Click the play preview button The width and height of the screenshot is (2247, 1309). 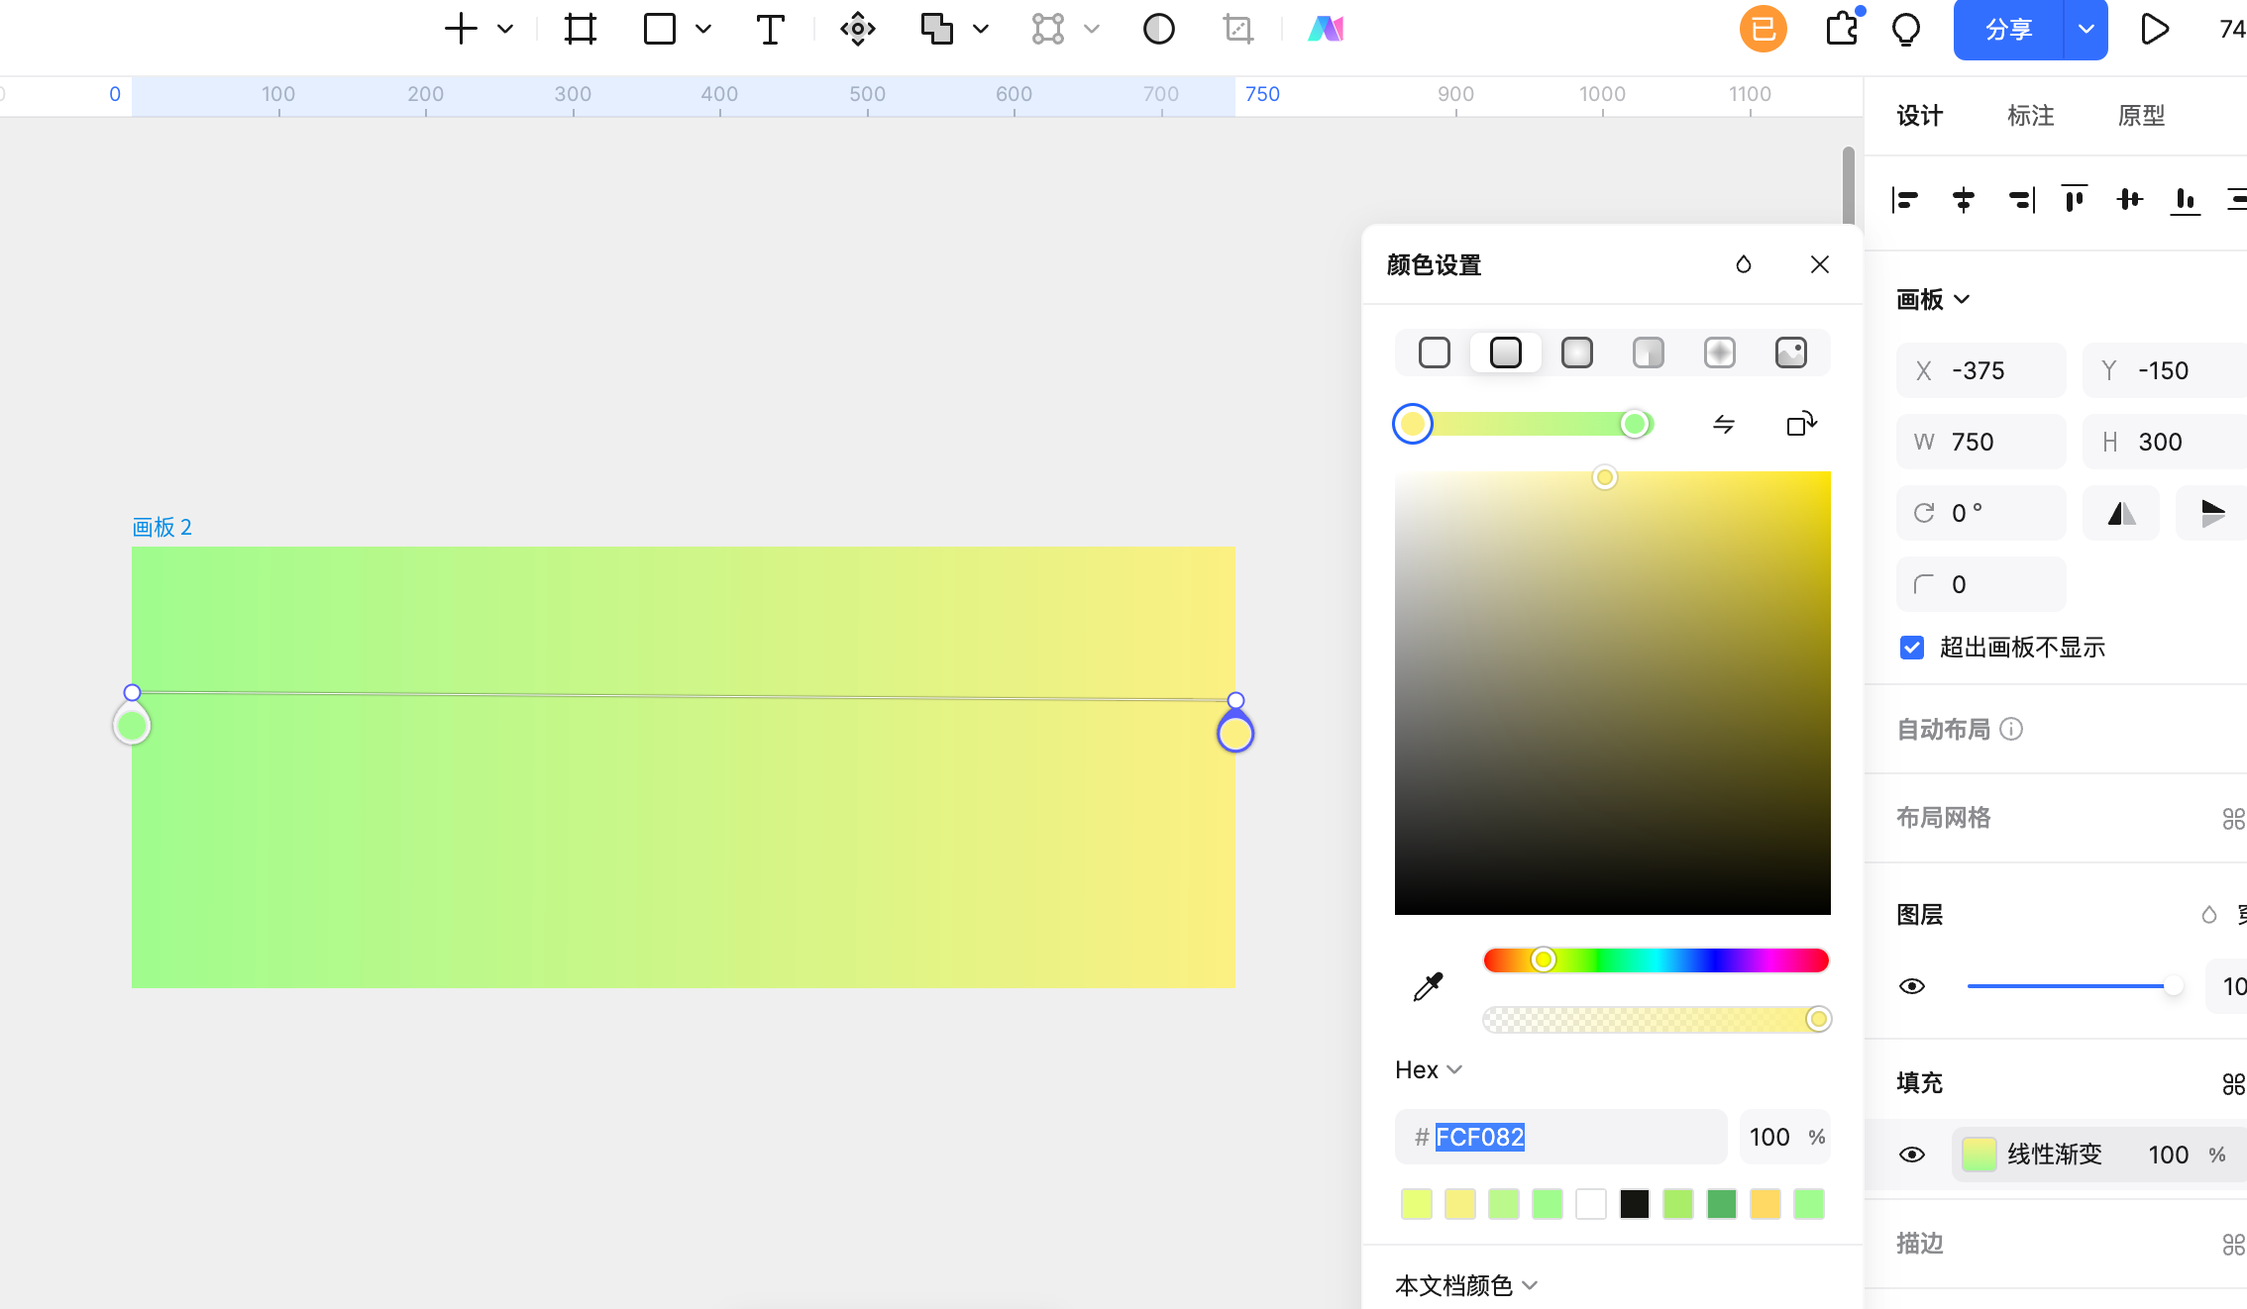point(2155,29)
